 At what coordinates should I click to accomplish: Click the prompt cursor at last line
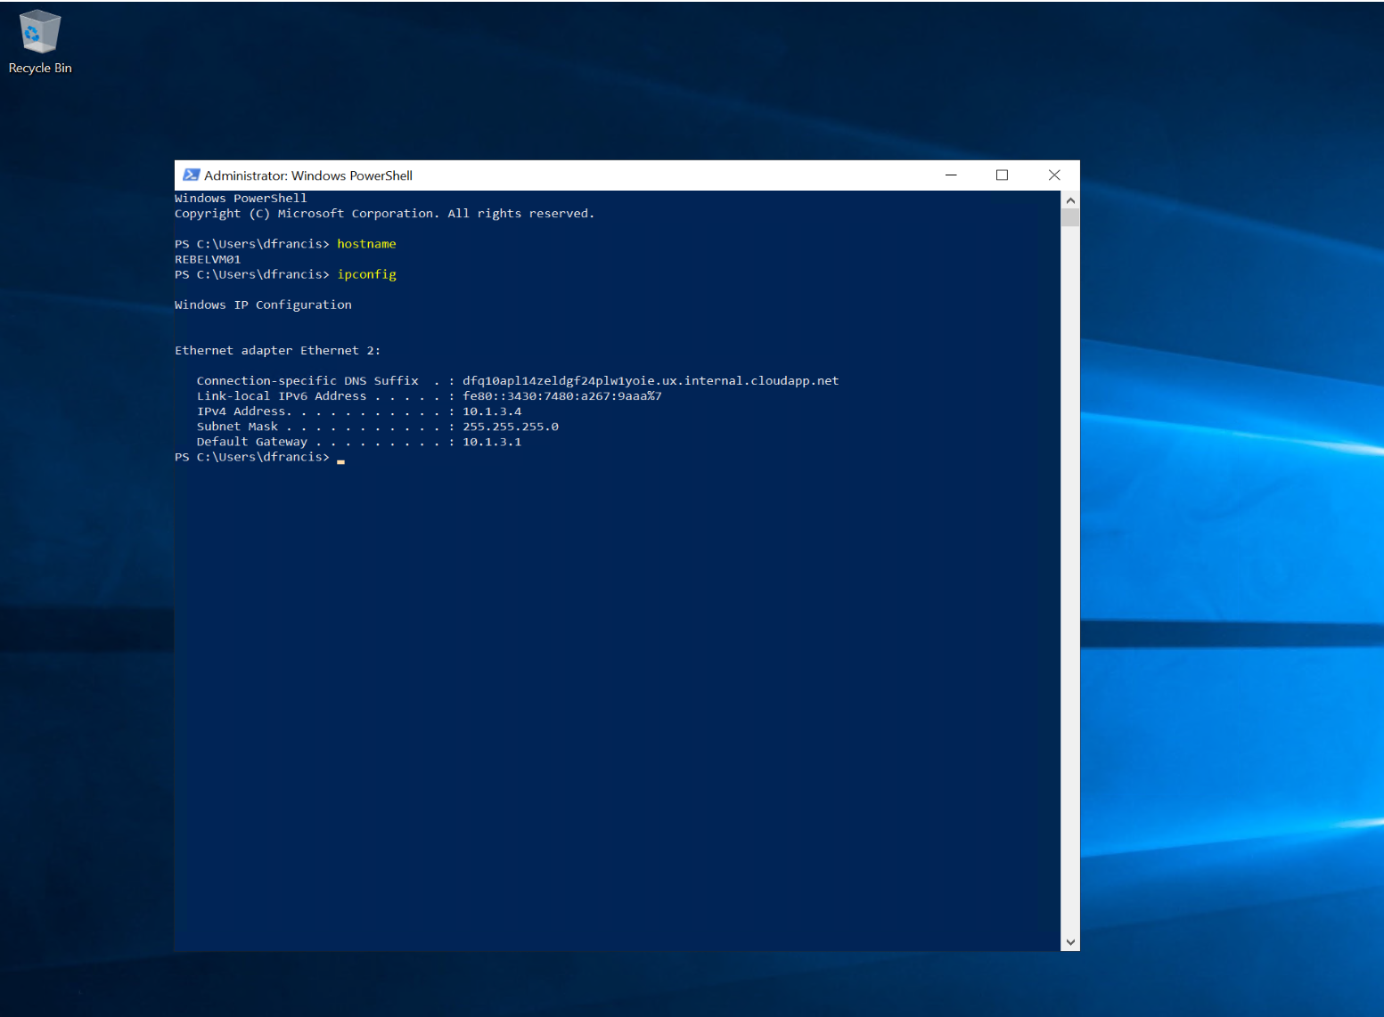pyautogui.click(x=340, y=461)
